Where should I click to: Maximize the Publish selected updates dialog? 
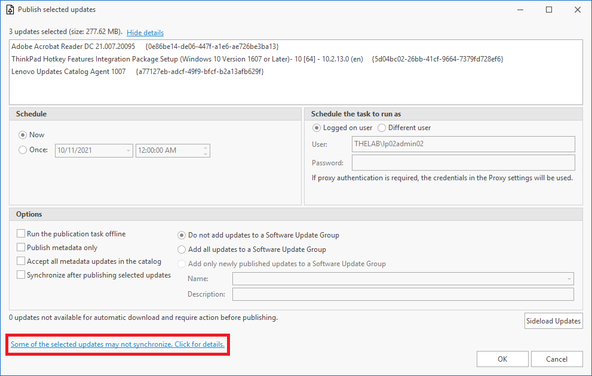[x=549, y=10]
